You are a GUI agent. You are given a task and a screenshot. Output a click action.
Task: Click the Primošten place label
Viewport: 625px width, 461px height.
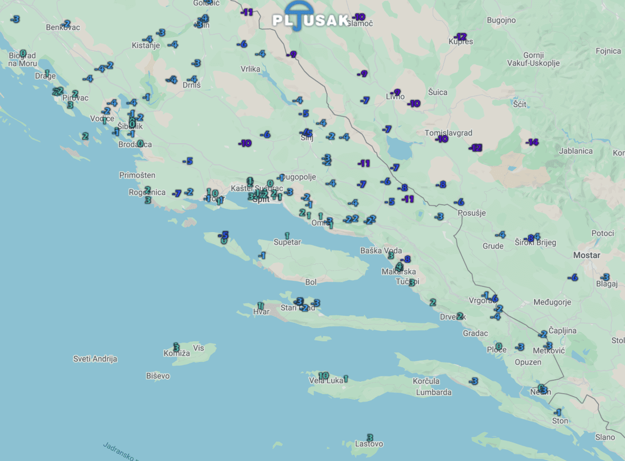[x=137, y=175]
